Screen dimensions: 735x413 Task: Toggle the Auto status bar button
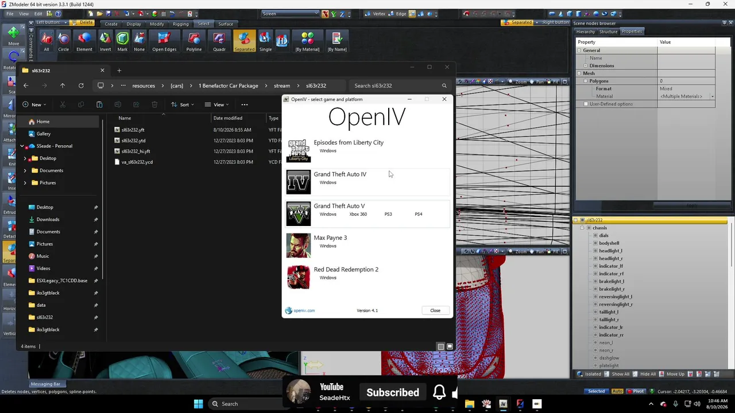(617, 391)
